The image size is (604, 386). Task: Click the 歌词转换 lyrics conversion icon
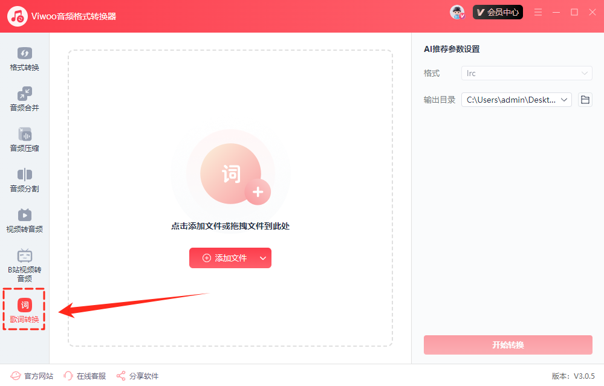[25, 305]
